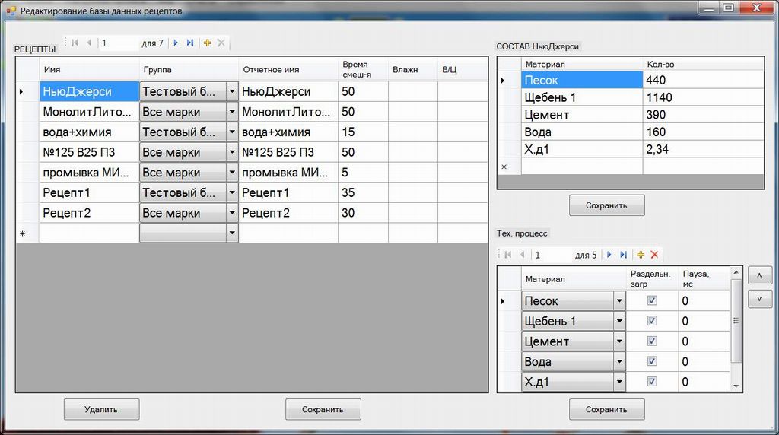Open group dropdown for МонолитЛито recipe
The height and width of the screenshot is (435, 779).
(x=232, y=112)
